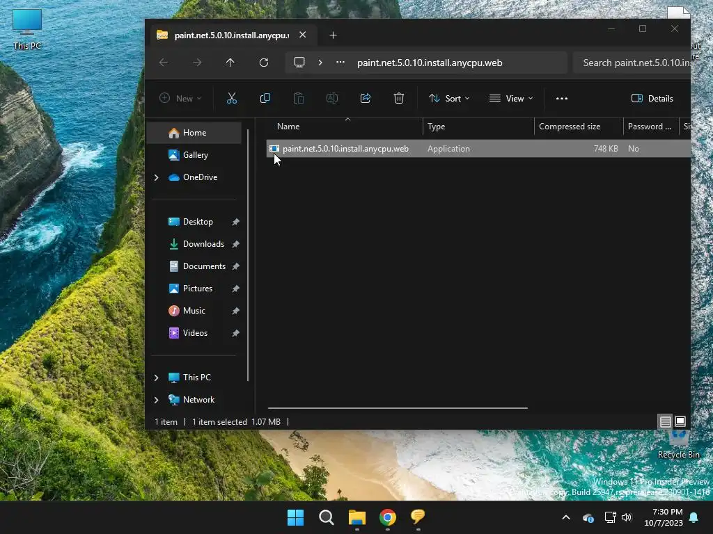713x534 pixels.
Task: Open Documents in navigation pane
Action: pyautogui.click(x=204, y=266)
